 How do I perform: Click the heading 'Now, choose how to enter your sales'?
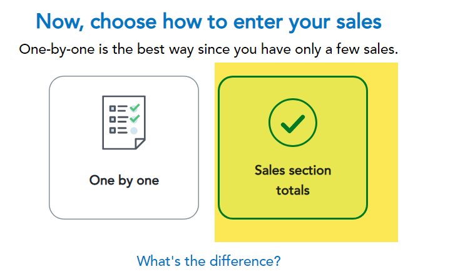(x=208, y=22)
